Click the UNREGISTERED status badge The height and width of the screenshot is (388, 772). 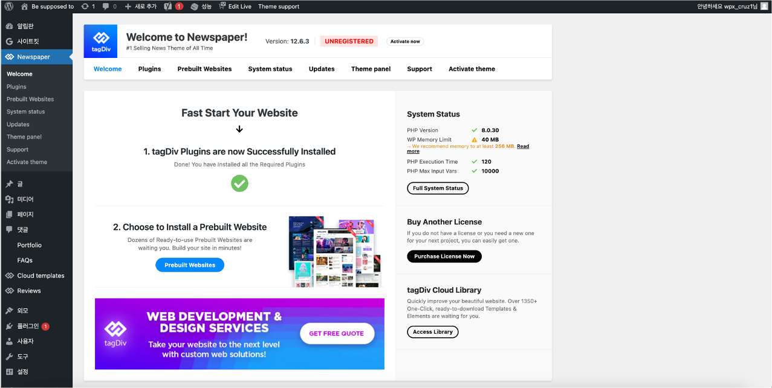349,42
